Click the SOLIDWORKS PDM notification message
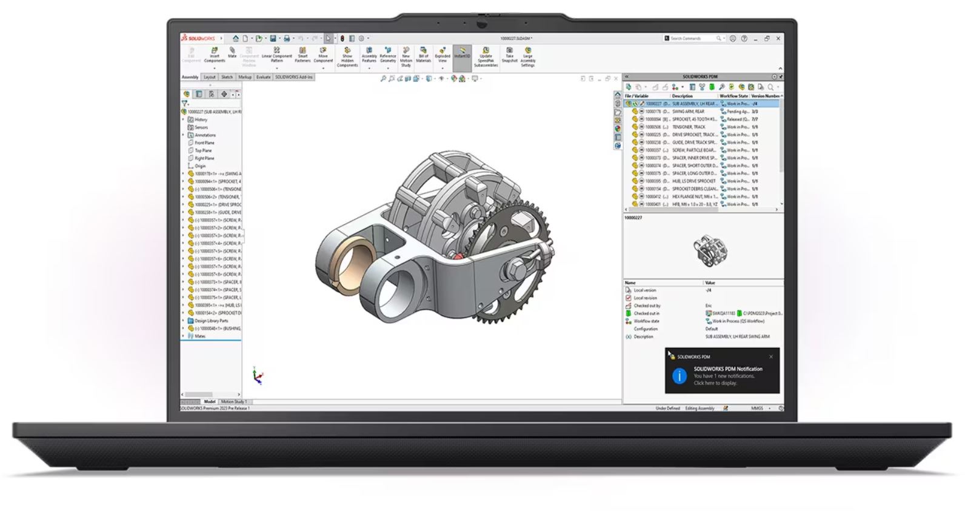 [x=724, y=376]
